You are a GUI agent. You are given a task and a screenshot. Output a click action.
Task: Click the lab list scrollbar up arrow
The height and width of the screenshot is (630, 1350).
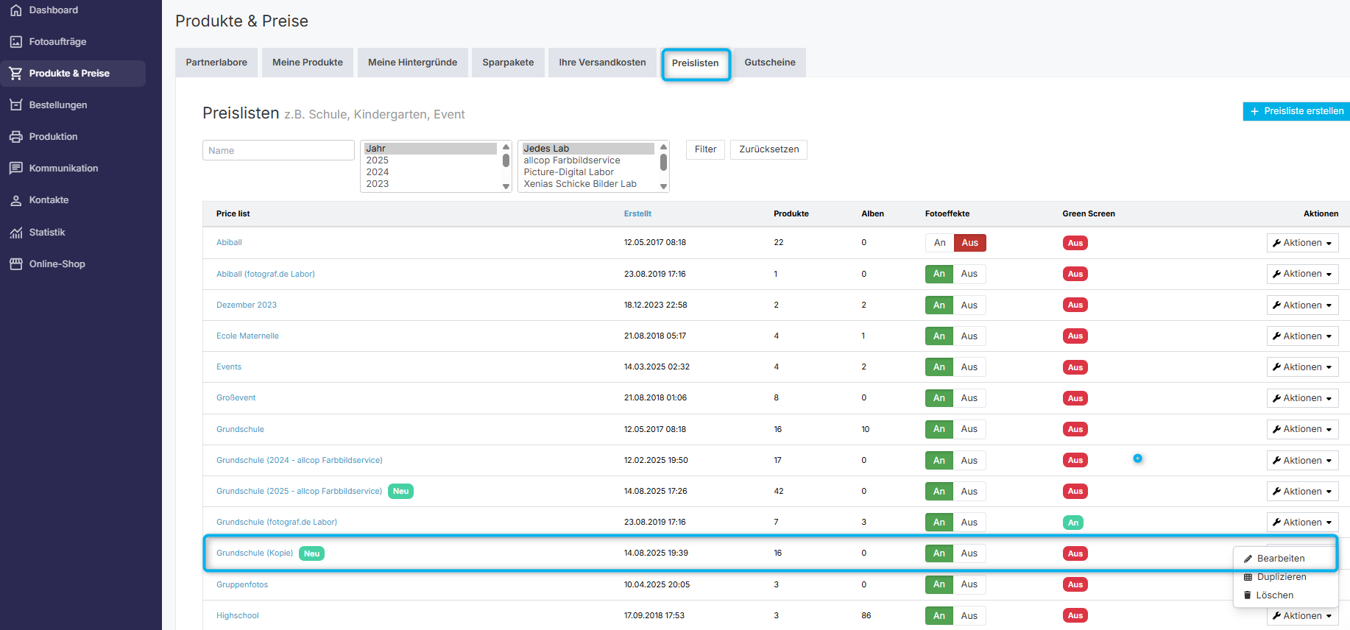coord(663,147)
